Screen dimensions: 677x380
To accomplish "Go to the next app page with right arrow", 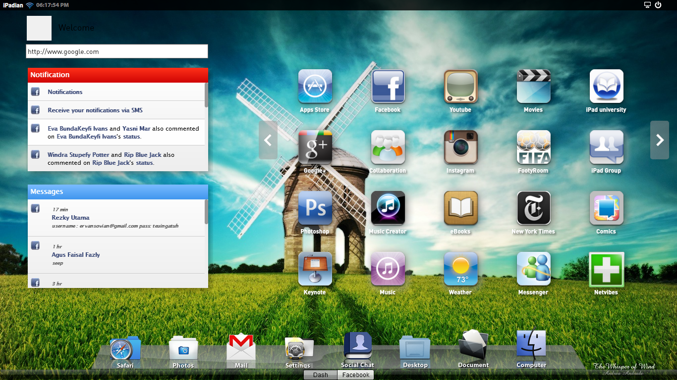I will pyautogui.click(x=659, y=140).
